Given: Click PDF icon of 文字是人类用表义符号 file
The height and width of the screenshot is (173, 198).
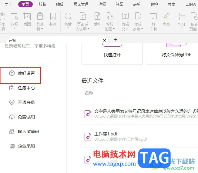Looking at the screenshot, I should [88, 114].
